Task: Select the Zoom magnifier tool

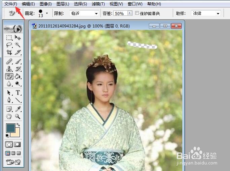Action: coord(17,116)
